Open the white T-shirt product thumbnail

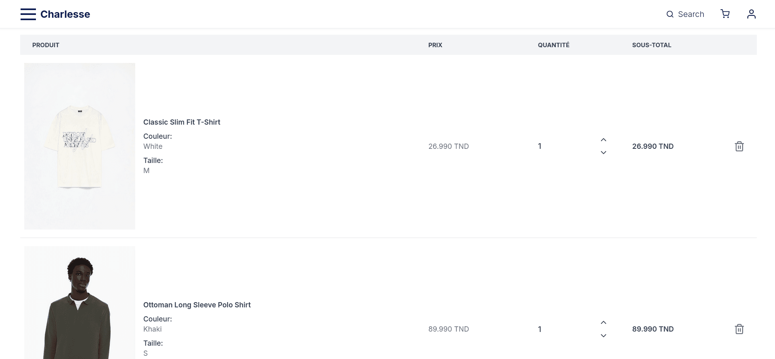pos(80,146)
